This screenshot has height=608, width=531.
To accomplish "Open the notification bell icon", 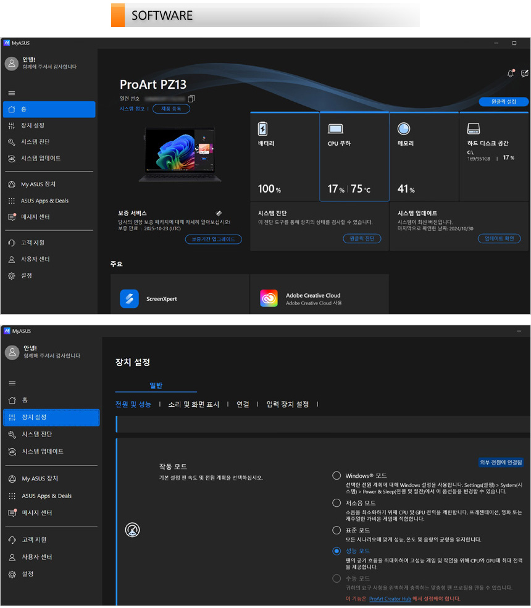I will click(510, 73).
